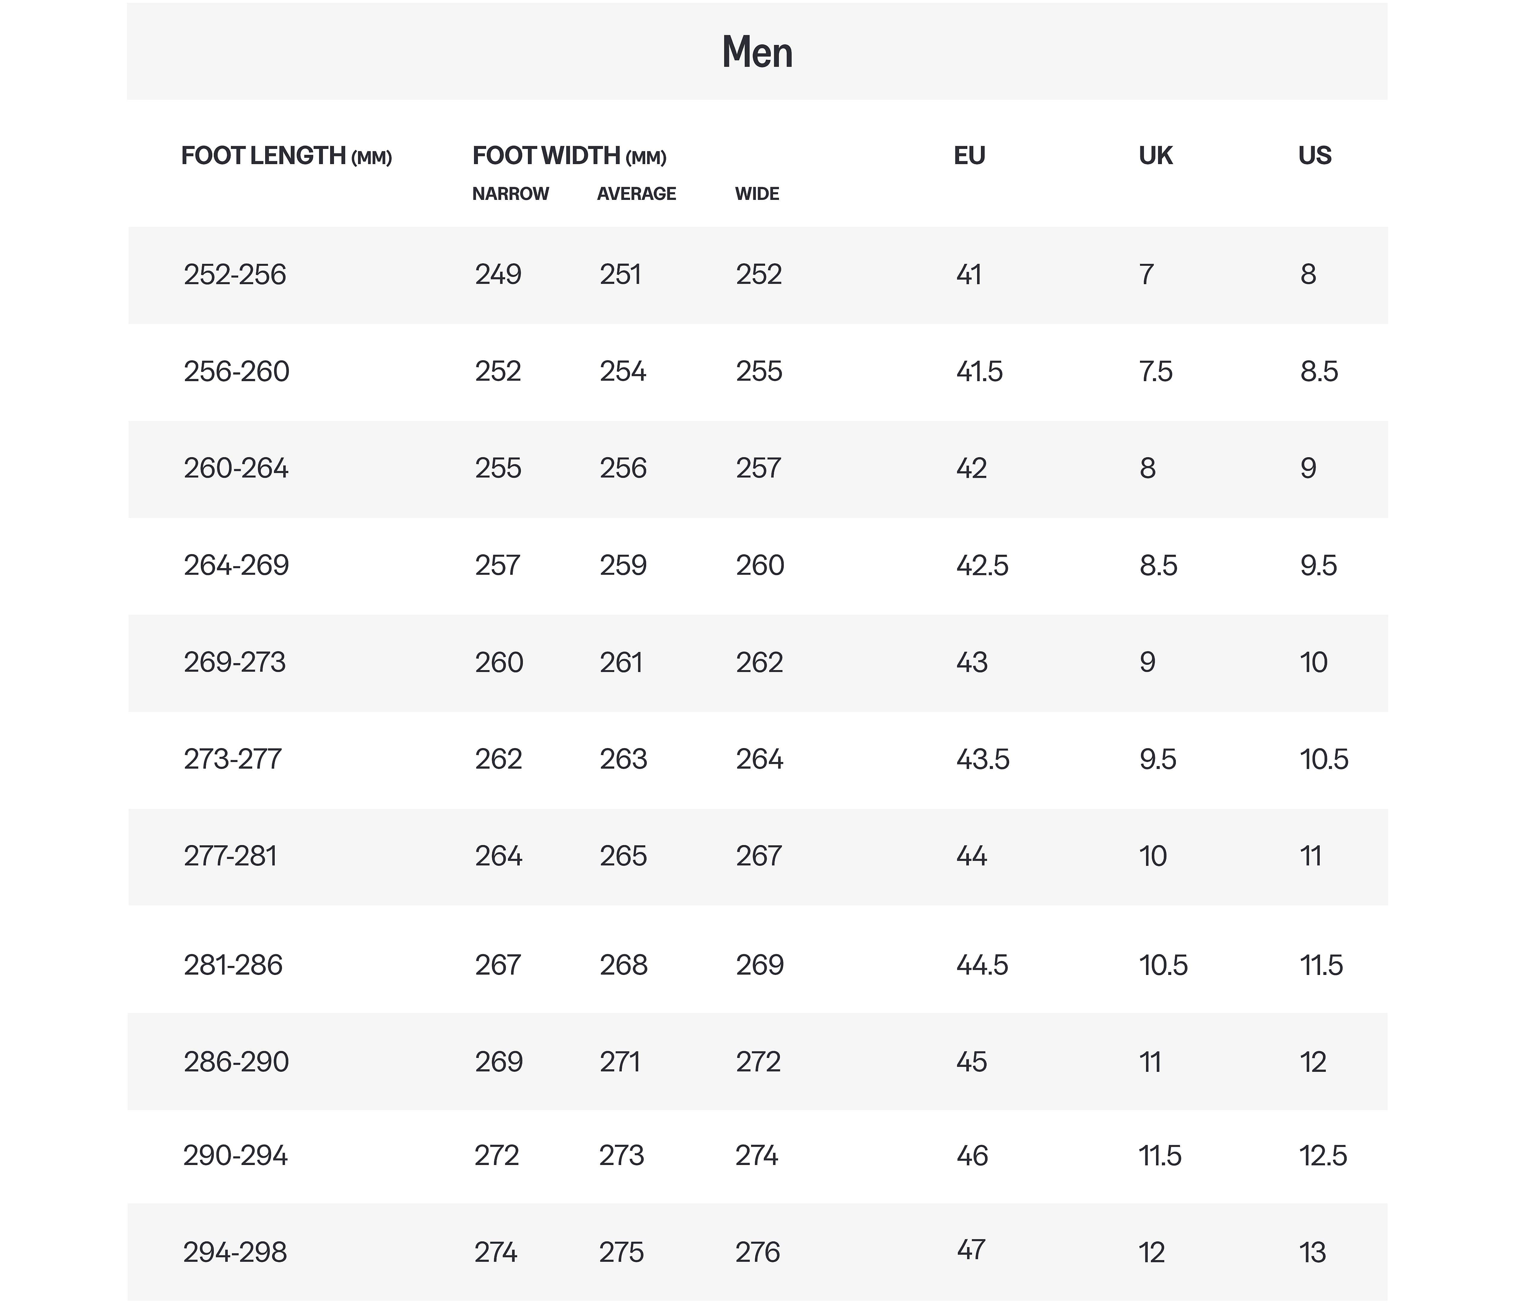Select the Wide width subheader
This screenshot has height=1307, width=1514.
pos(757,194)
